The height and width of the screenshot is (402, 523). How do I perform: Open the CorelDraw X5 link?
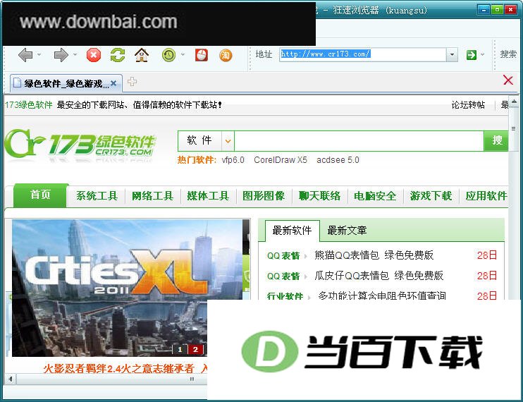click(281, 160)
